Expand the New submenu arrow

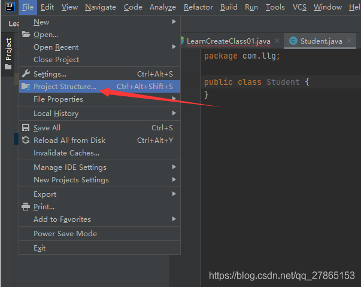click(x=174, y=22)
